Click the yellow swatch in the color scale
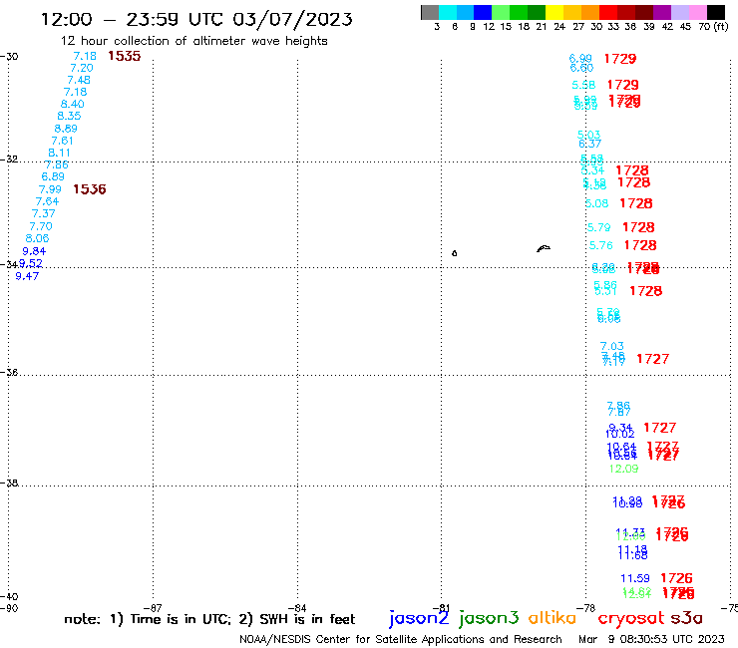 pos(554,12)
